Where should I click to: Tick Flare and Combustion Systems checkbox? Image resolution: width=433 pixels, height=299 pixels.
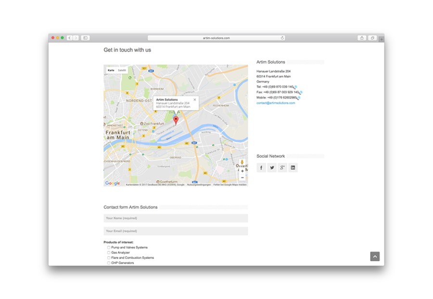coord(109,258)
